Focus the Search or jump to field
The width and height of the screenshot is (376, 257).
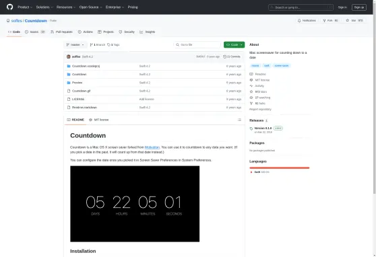tap(301, 7)
